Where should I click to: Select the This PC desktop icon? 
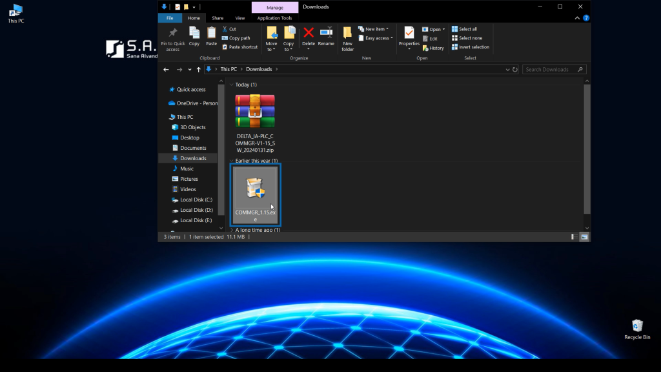[16, 14]
